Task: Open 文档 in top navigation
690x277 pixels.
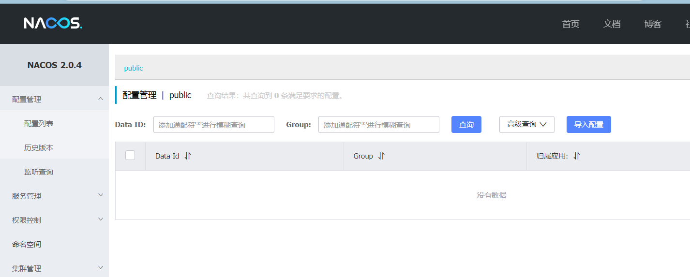Action: point(612,24)
